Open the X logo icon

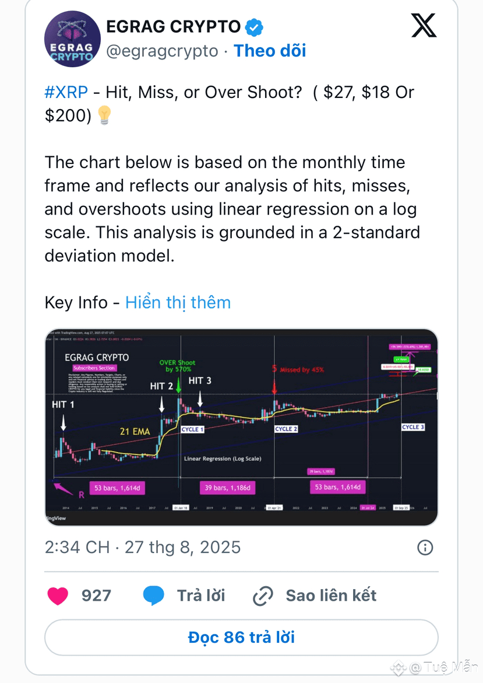[424, 25]
